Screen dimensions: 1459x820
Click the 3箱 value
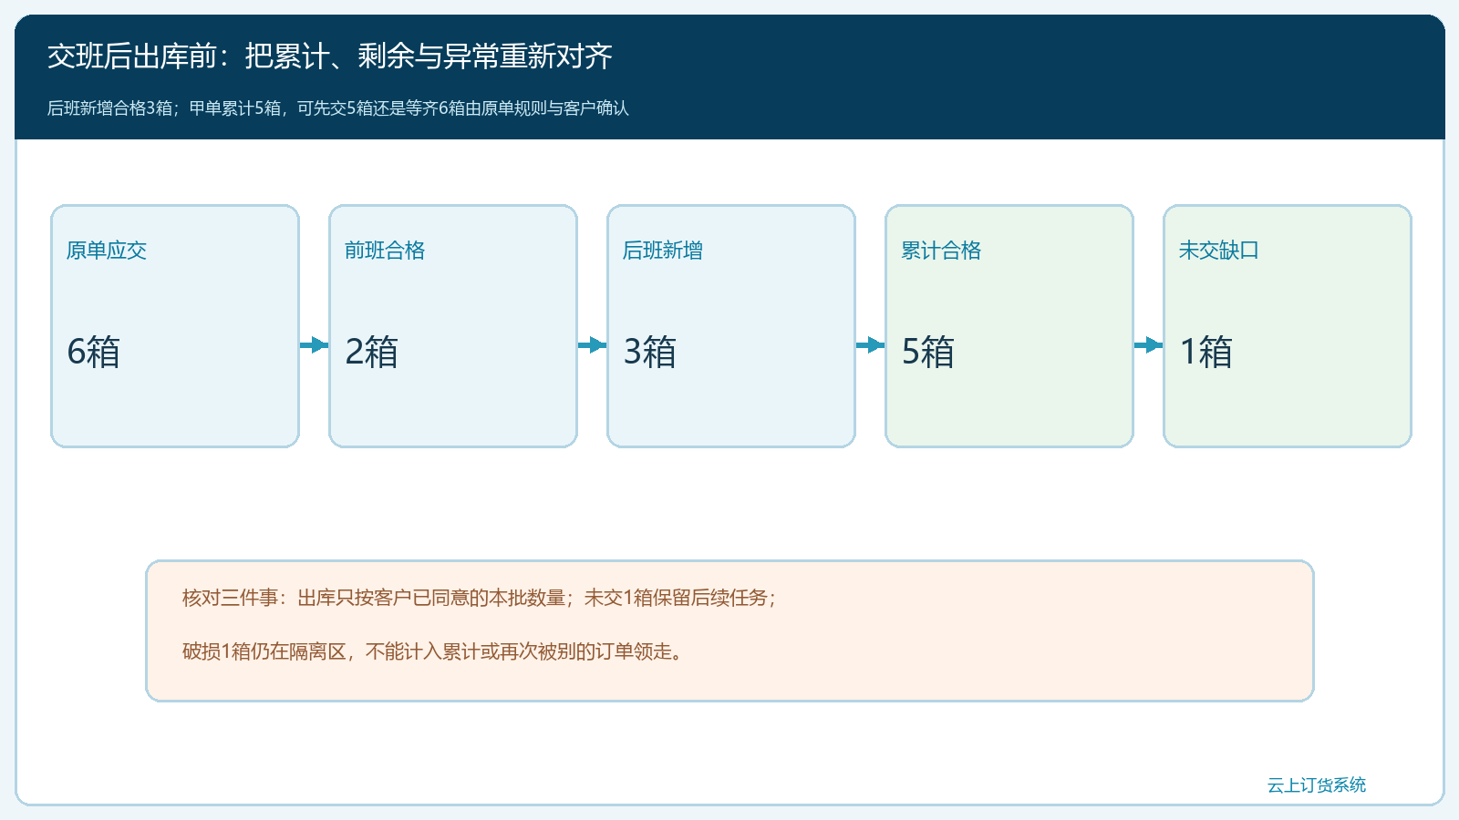point(650,352)
